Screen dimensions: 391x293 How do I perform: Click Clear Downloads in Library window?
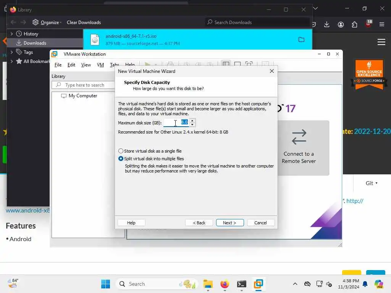coord(84,23)
